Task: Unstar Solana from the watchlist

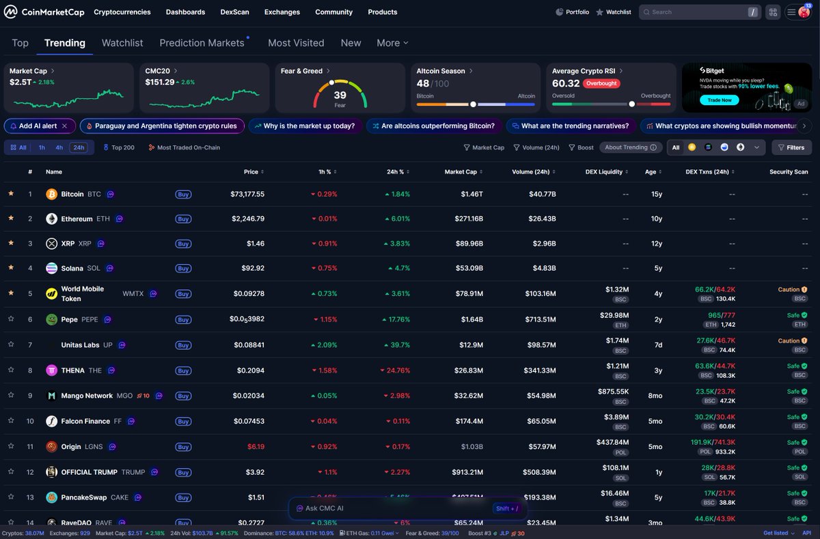Action: [x=11, y=267]
